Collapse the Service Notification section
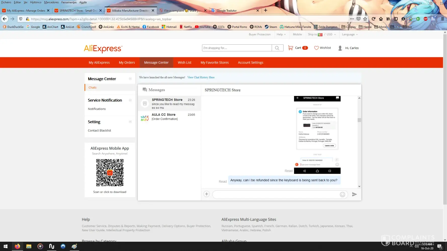Image resolution: width=447 pixels, height=251 pixels. point(130,100)
